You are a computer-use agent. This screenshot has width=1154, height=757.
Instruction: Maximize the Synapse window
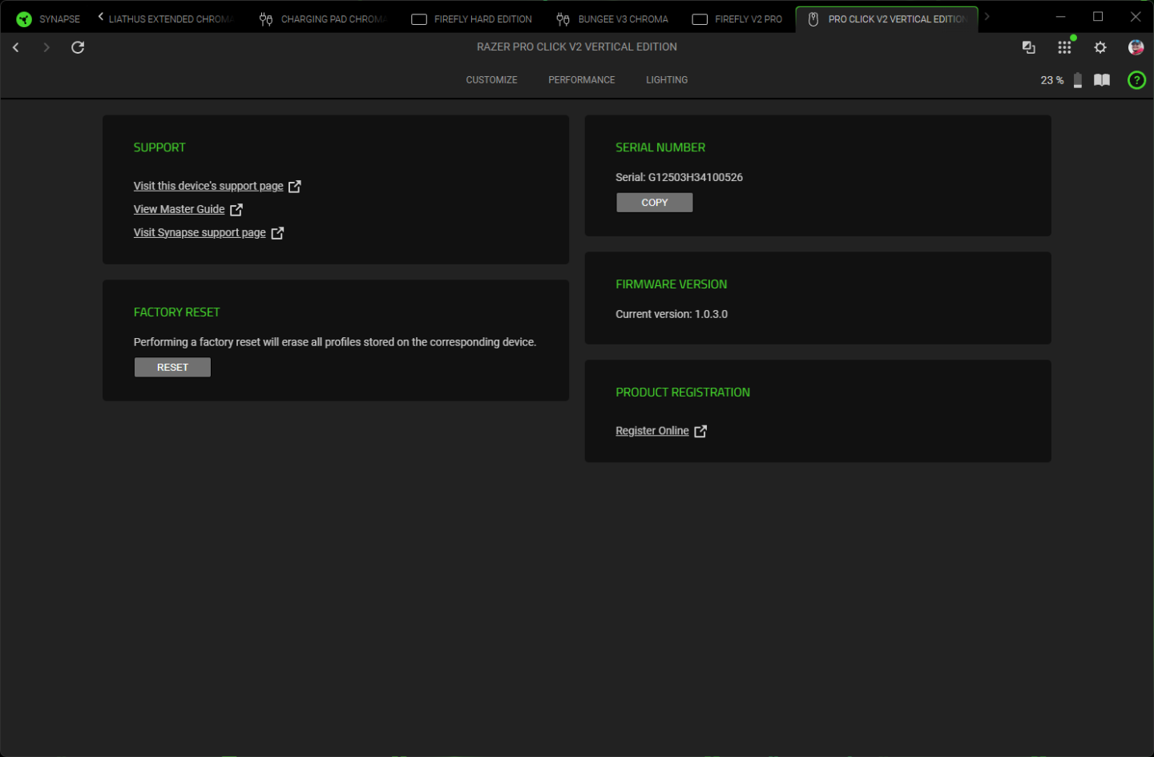[1098, 17]
